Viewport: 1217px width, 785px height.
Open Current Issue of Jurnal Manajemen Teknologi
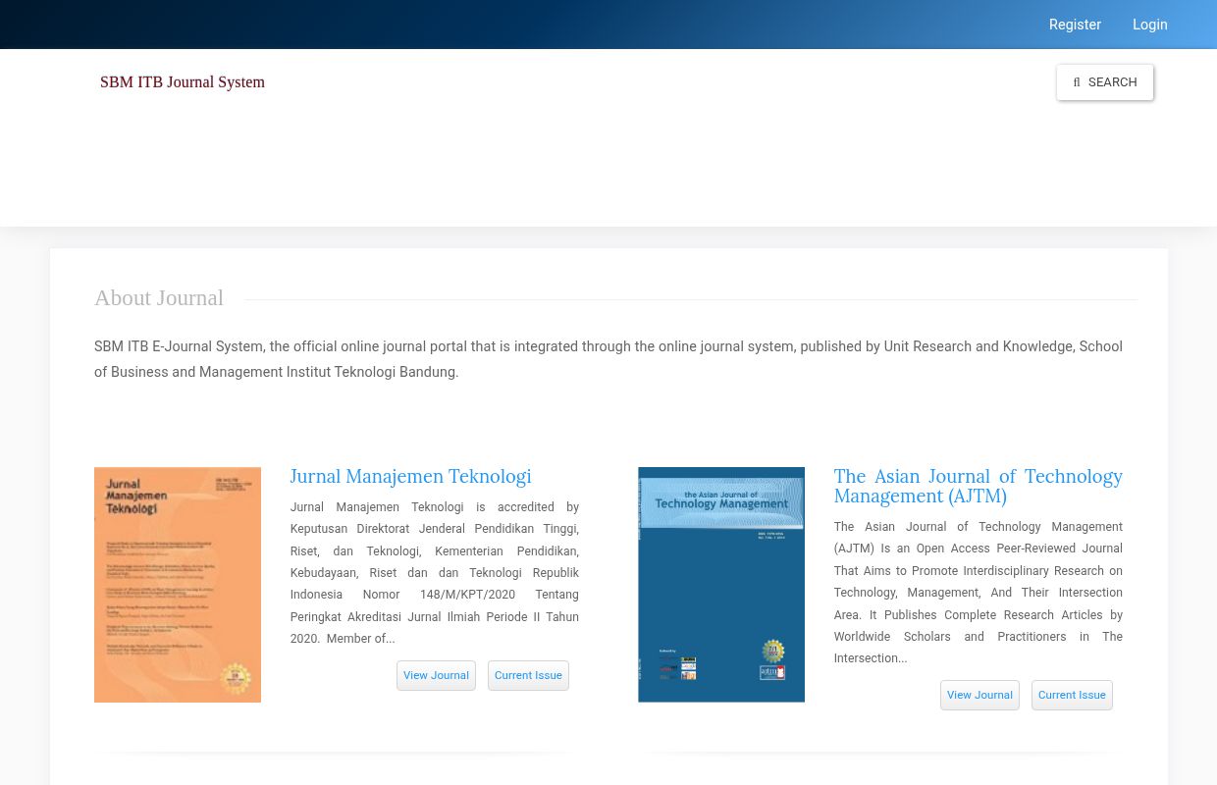tap(528, 675)
